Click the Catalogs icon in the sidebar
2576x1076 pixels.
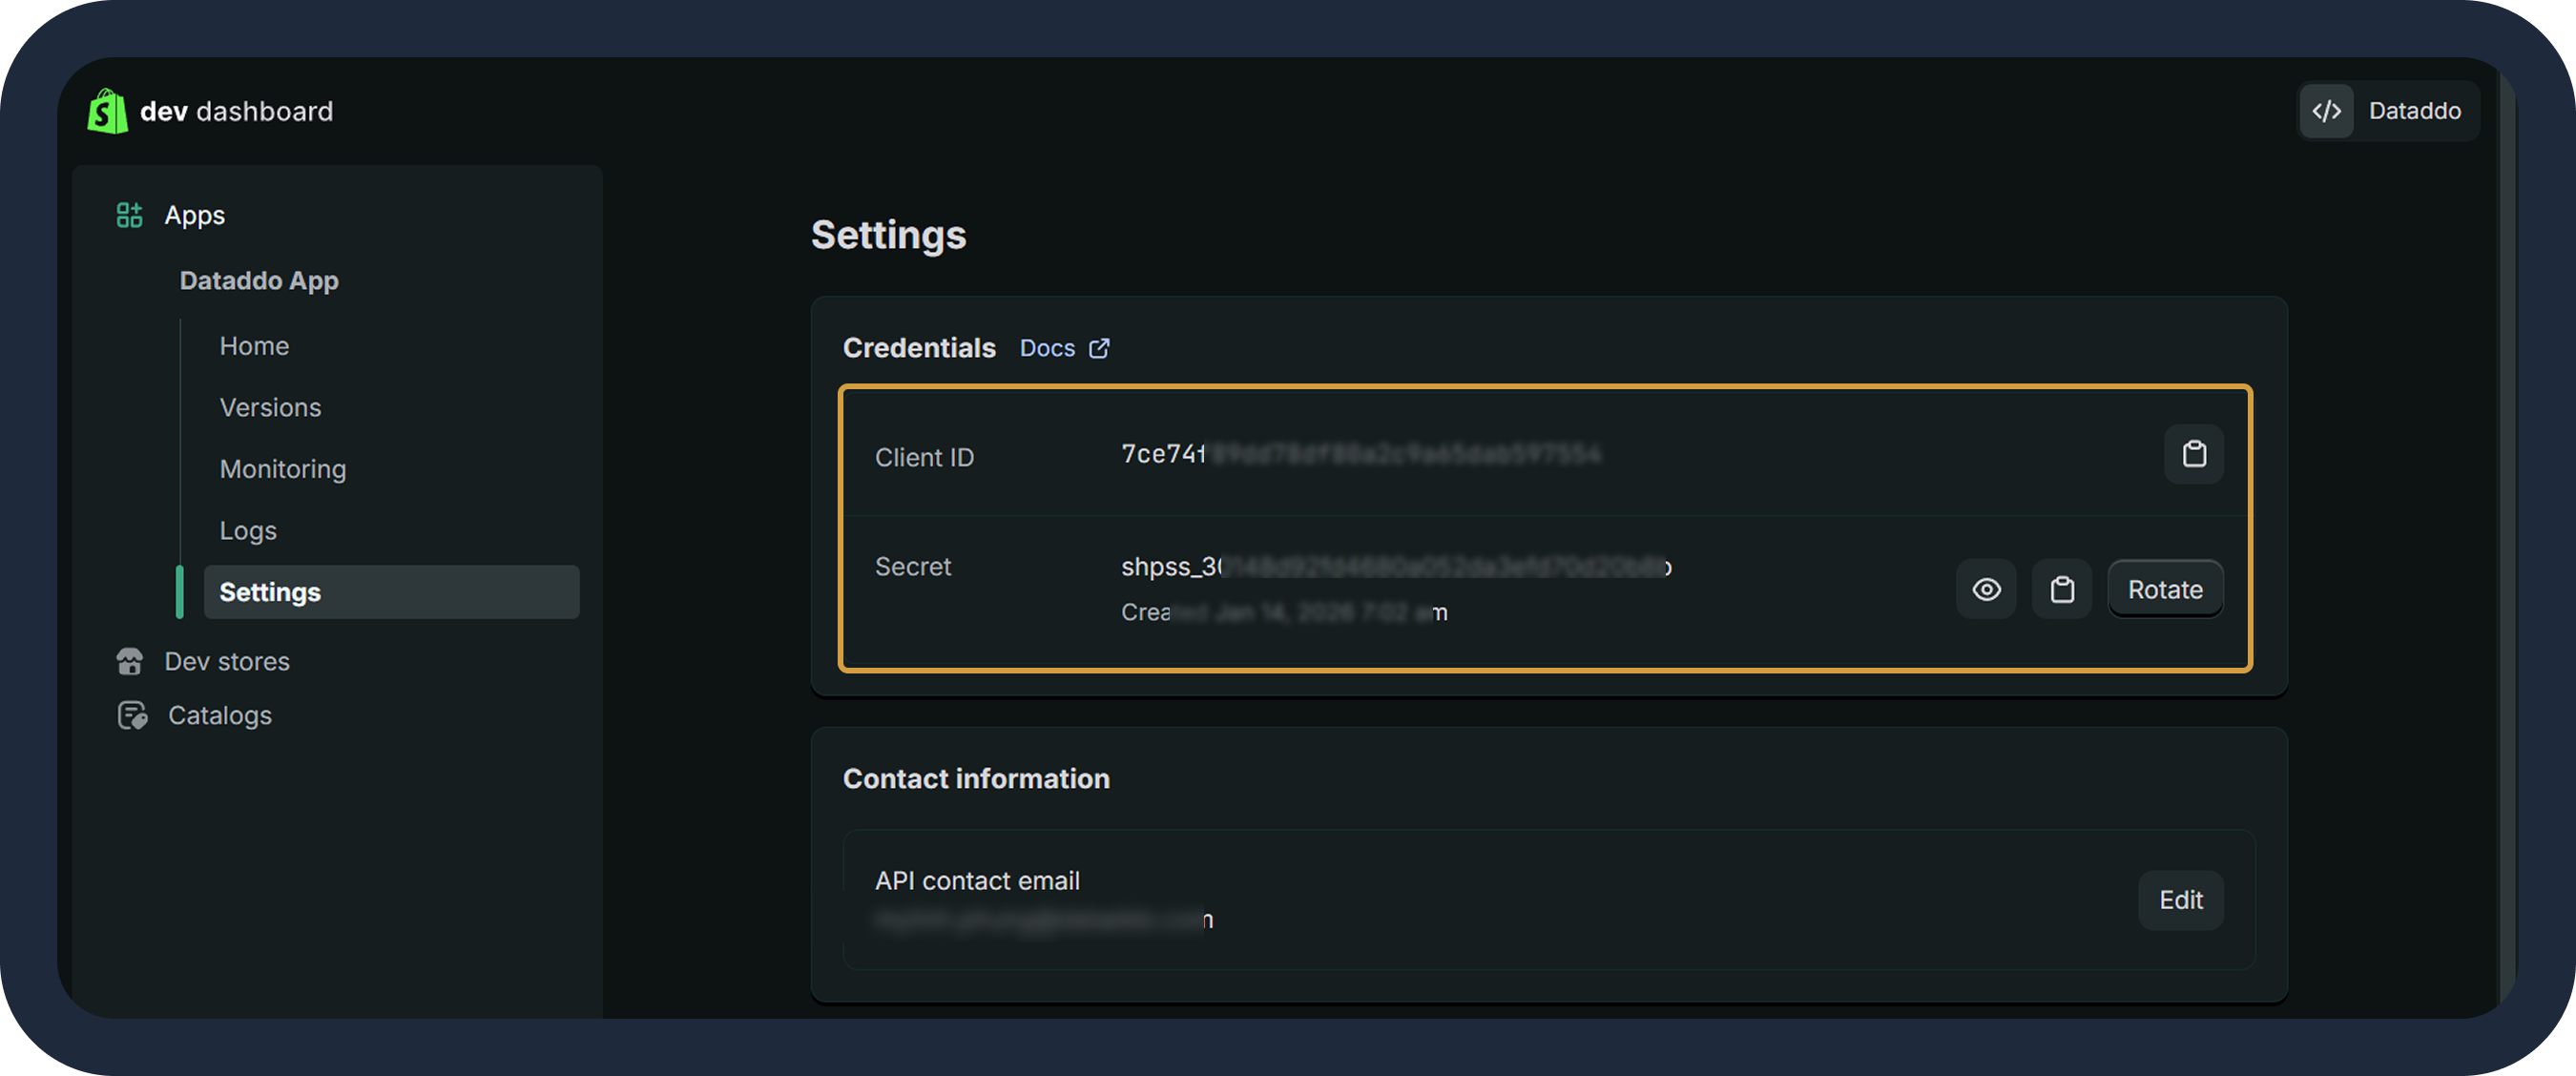(x=131, y=714)
